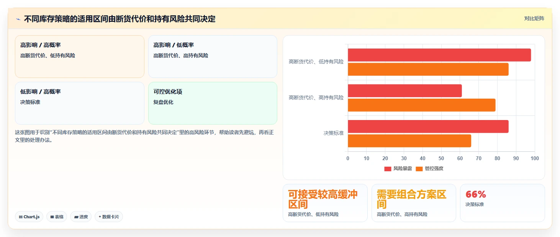Click the 可接受较高缓冲区间 stat card
Viewport: 560px width, 237px height.
pyautogui.click(x=325, y=203)
